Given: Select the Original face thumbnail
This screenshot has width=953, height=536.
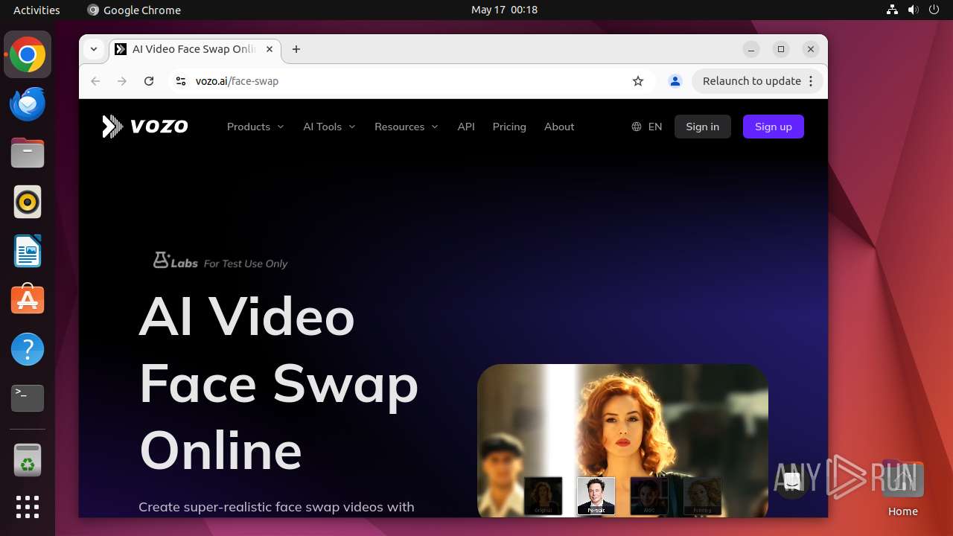Looking at the screenshot, I should point(544,496).
